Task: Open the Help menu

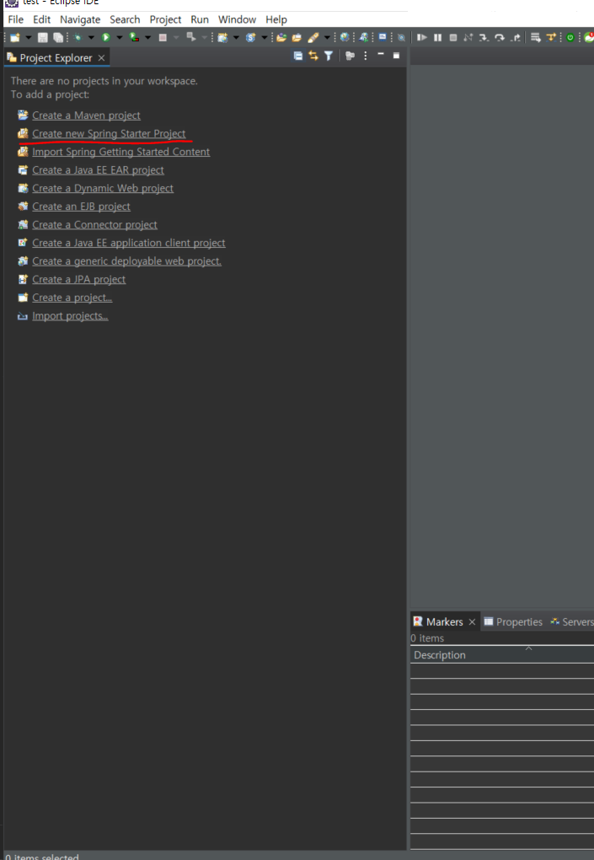Action: click(276, 19)
